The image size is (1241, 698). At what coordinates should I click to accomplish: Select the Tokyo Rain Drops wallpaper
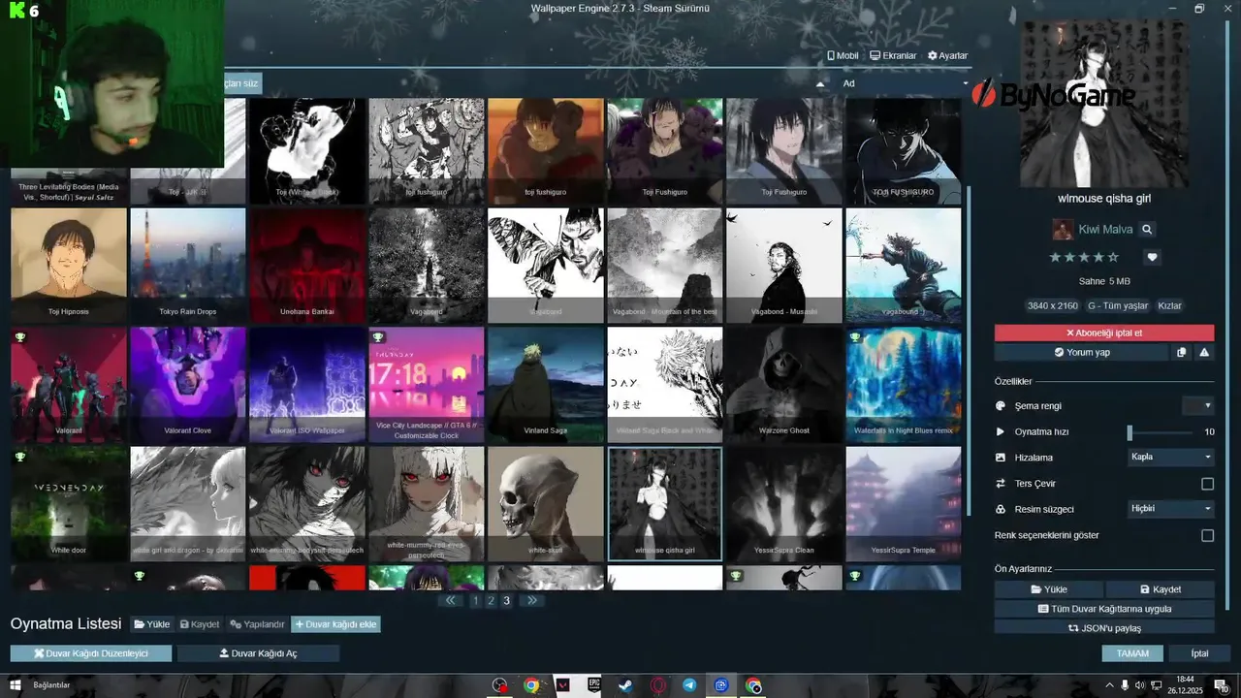tap(187, 265)
